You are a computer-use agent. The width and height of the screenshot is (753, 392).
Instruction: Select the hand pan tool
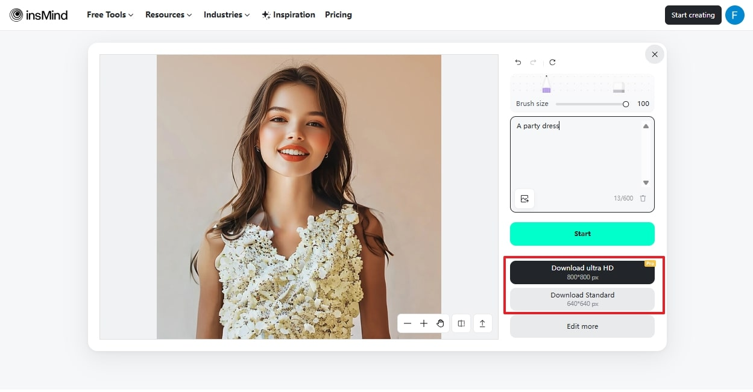pyautogui.click(x=440, y=323)
